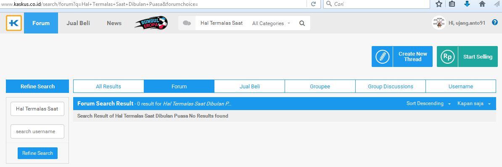Go to browser home icon
The width and height of the screenshot is (502, 167).
point(482,4)
